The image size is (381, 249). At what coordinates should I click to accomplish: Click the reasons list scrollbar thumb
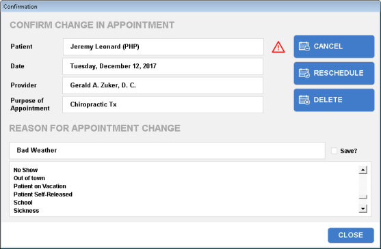click(x=363, y=197)
